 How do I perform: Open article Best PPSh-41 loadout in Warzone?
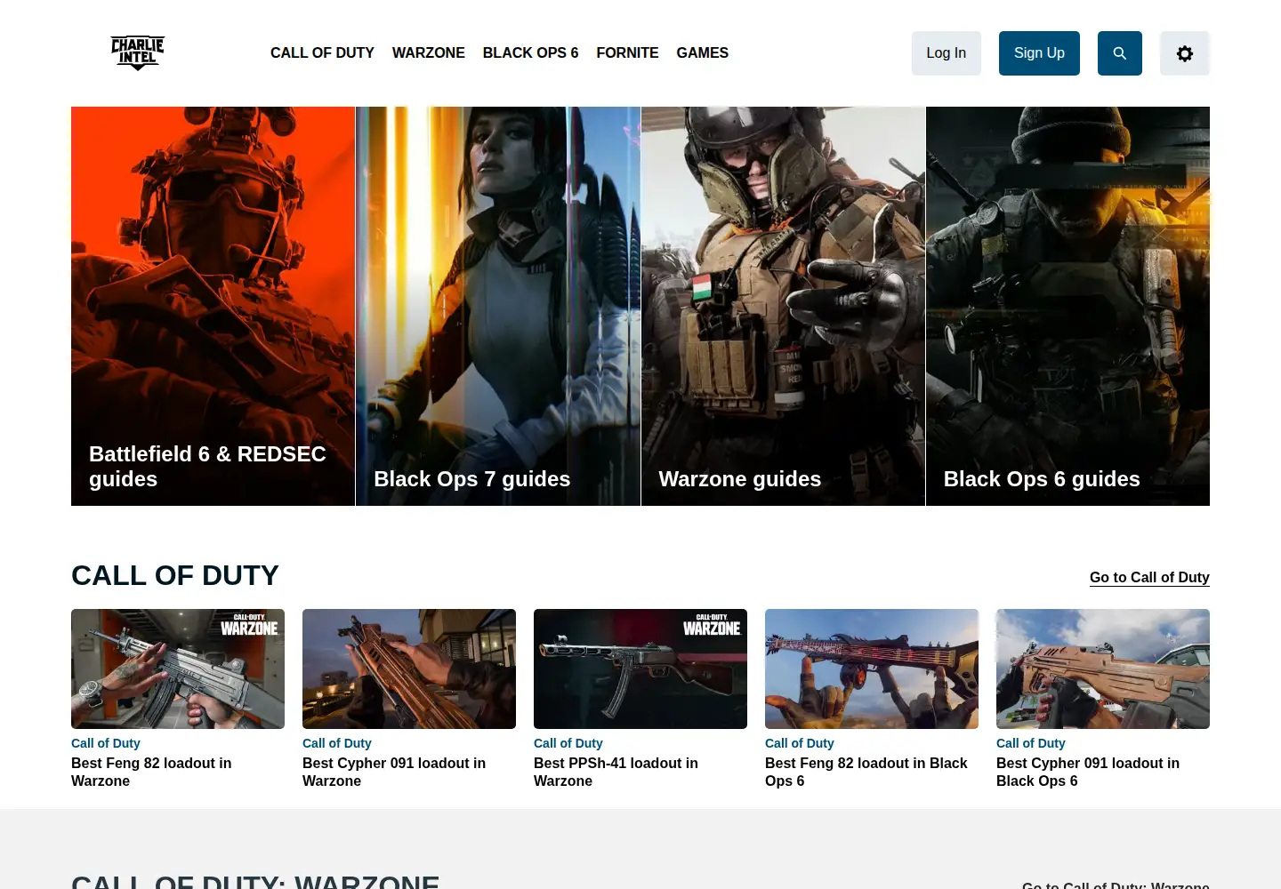tap(616, 772)
